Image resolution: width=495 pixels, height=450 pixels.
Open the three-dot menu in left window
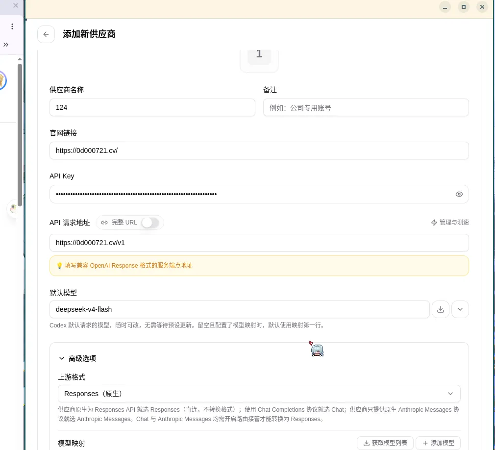point(12,26)
